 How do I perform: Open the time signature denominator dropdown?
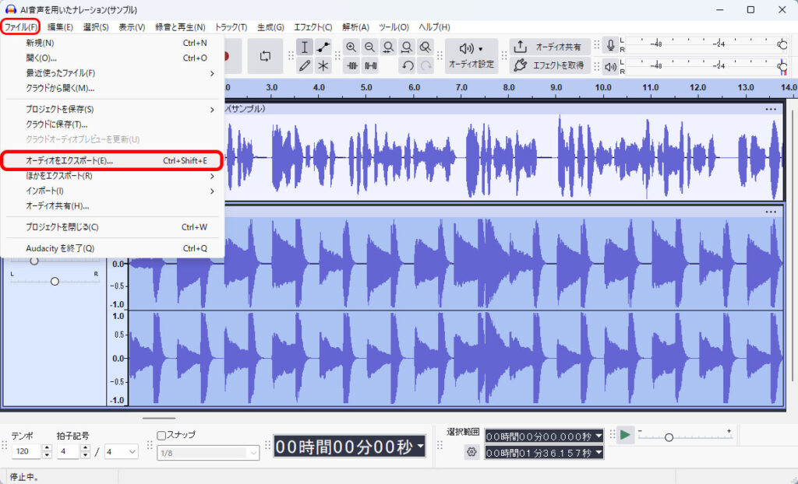pyautogui.click(x=121, y=451)
